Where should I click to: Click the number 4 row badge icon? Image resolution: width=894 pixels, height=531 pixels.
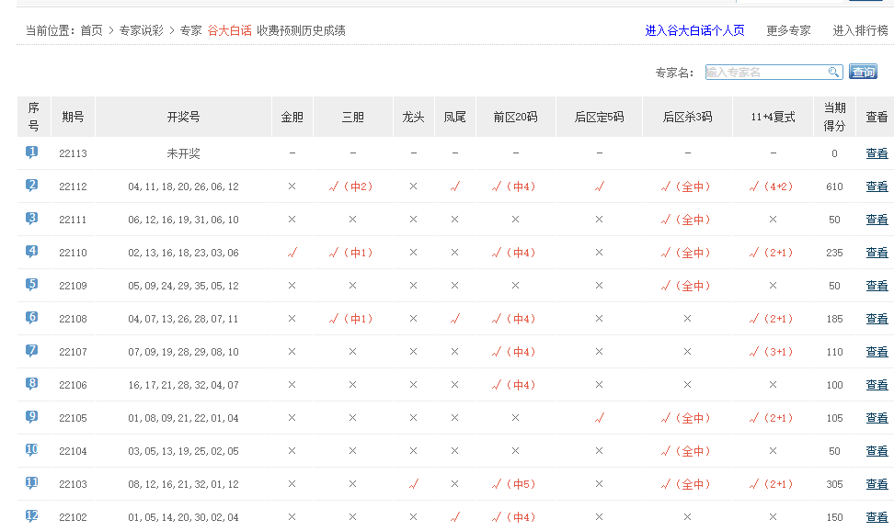32,252
